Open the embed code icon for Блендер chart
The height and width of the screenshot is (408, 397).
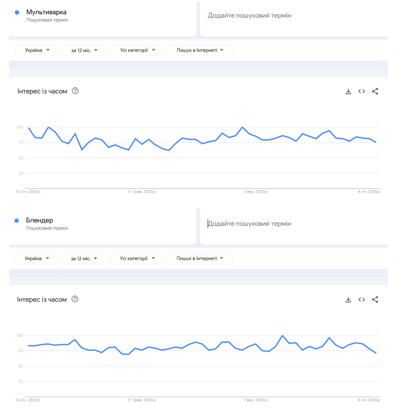point(361,300)
